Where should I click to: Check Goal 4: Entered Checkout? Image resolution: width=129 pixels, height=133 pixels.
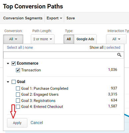pyautogui.click(x=18, y=107)
